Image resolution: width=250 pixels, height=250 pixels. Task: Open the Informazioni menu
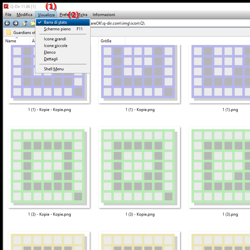pos(104,15)
